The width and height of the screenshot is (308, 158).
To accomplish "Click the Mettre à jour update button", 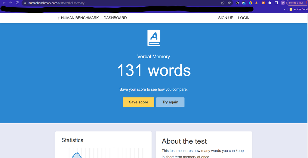I will (x=297, y=3).
